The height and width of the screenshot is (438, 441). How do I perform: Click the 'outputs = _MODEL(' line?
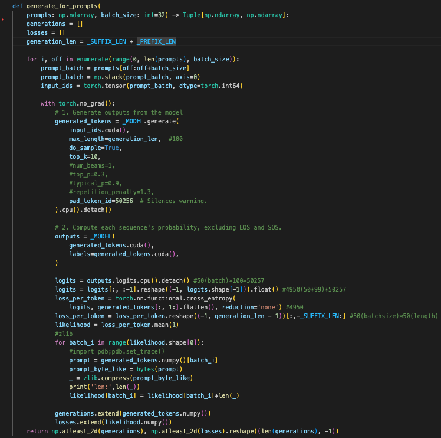(x=85, y=236)
